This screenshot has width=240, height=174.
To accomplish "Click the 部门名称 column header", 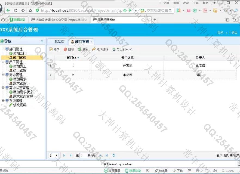I will [128, 58].
